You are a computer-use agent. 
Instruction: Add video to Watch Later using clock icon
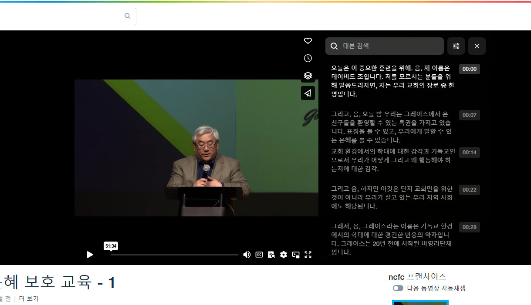click(308, 58)
